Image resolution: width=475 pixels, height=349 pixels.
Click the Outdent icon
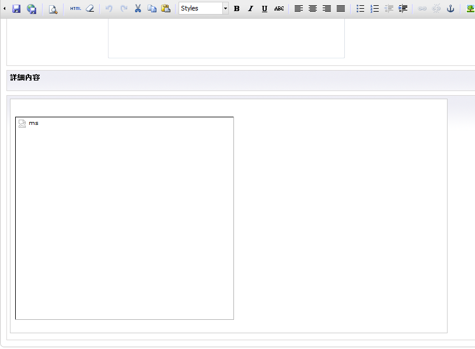(389, 9)
